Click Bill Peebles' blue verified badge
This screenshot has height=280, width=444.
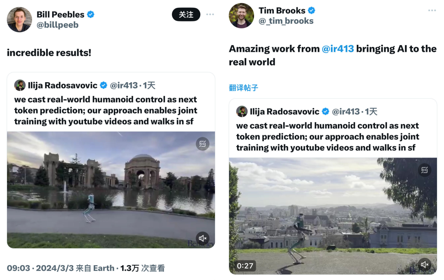click(91, 14)
